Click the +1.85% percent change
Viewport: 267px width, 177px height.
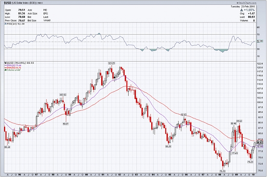(249, 10)
